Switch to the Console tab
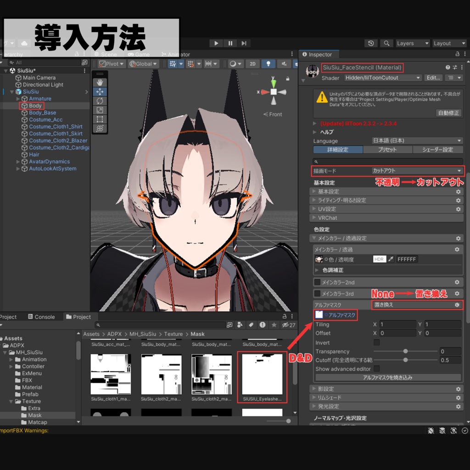This screenshot has height=470, width=470. pyautogui.click(x=41, y=317)
